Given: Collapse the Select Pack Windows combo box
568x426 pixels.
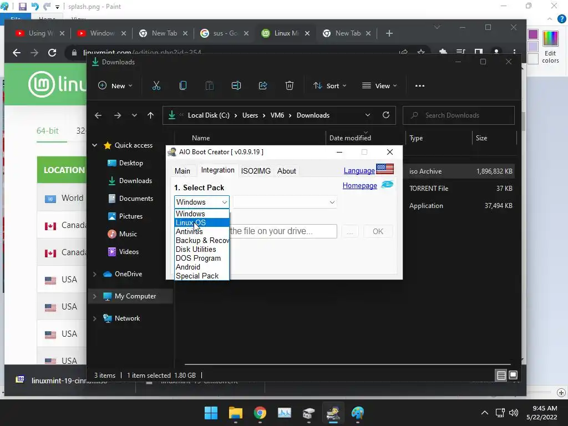Looking at the screenshot, I should (x=202, y=202).
